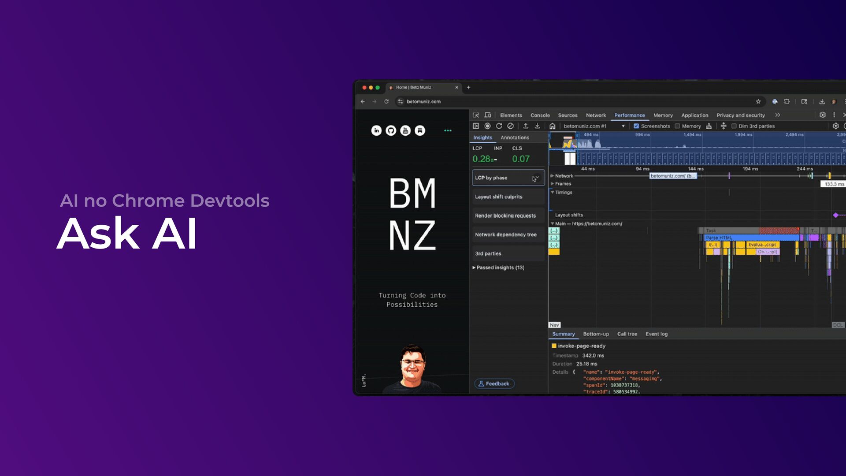Click the browser reload button

(386, 101)
